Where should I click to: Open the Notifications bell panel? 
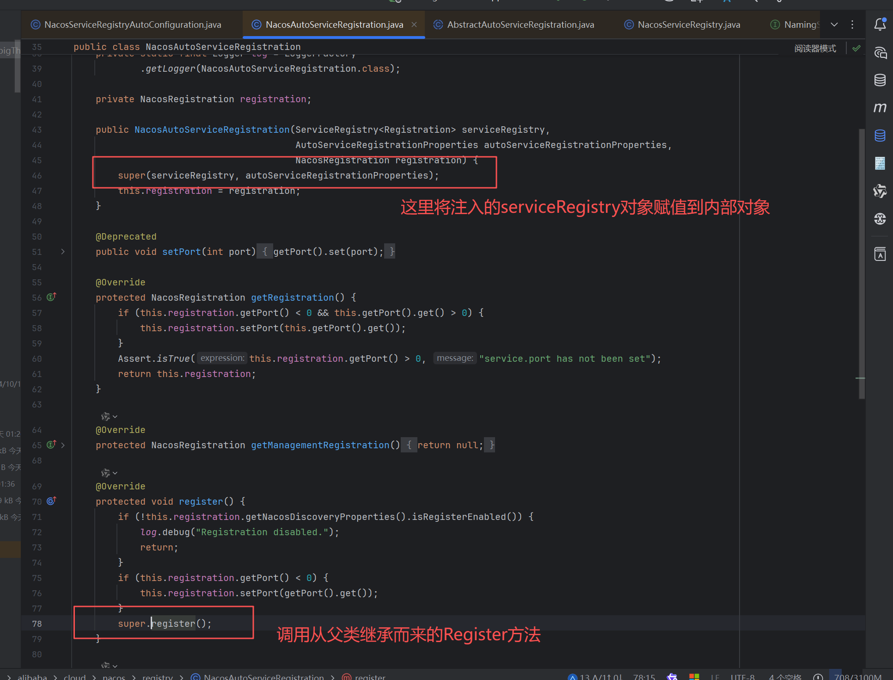point(880,25)
